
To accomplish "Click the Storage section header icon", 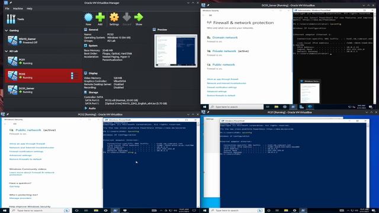I will [85, 92].
